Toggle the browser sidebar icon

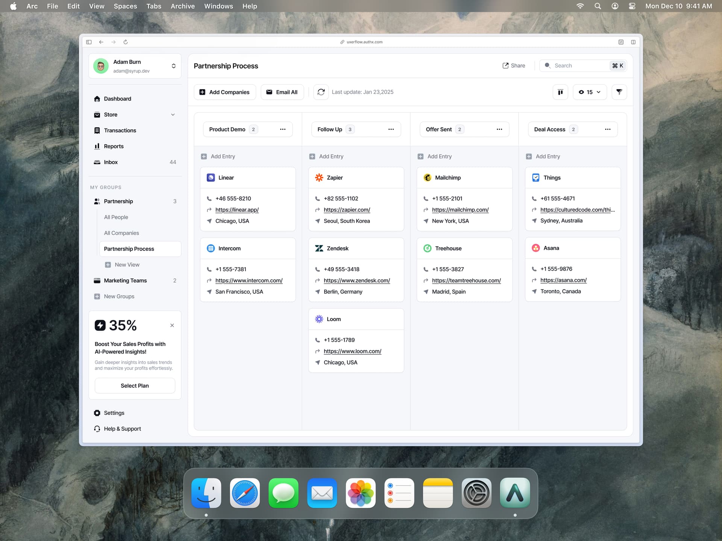click(x=89, y=42)
